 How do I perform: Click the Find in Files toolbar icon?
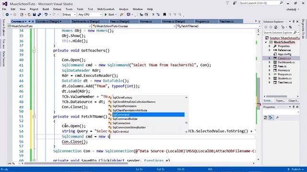121,15
